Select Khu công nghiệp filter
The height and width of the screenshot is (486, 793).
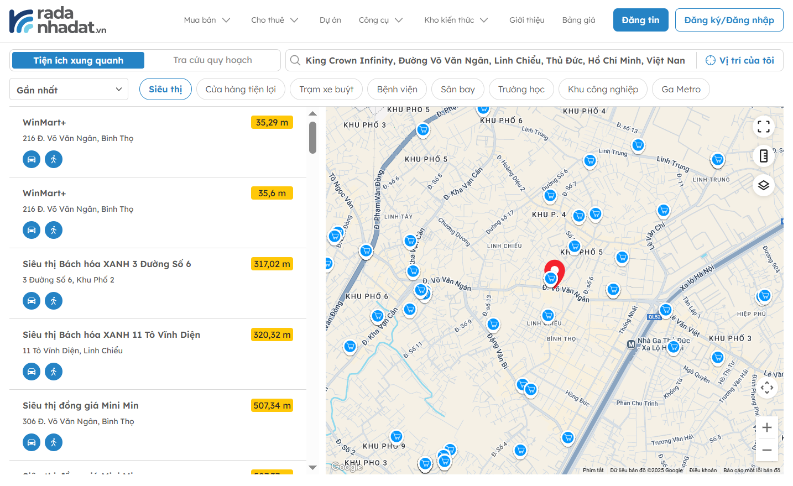tap(603, 89)
